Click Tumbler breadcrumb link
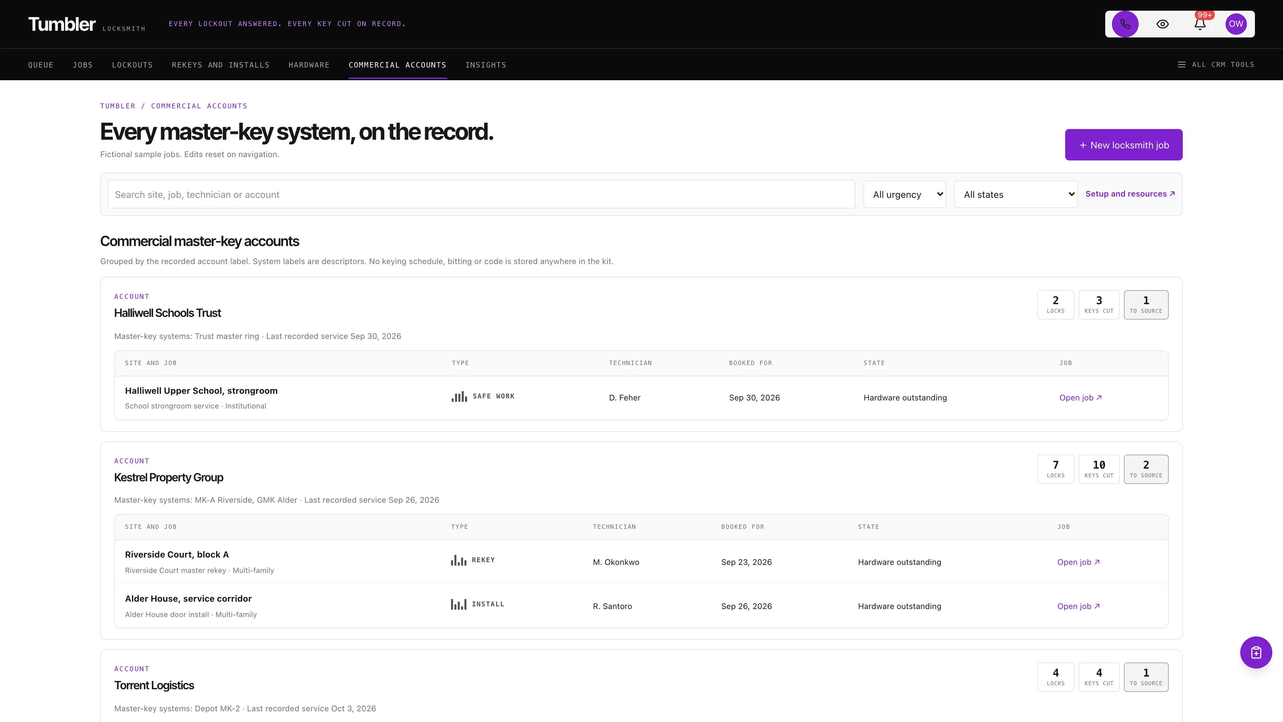This screenshot has height=722, width=1283. (x=118, y=106)
